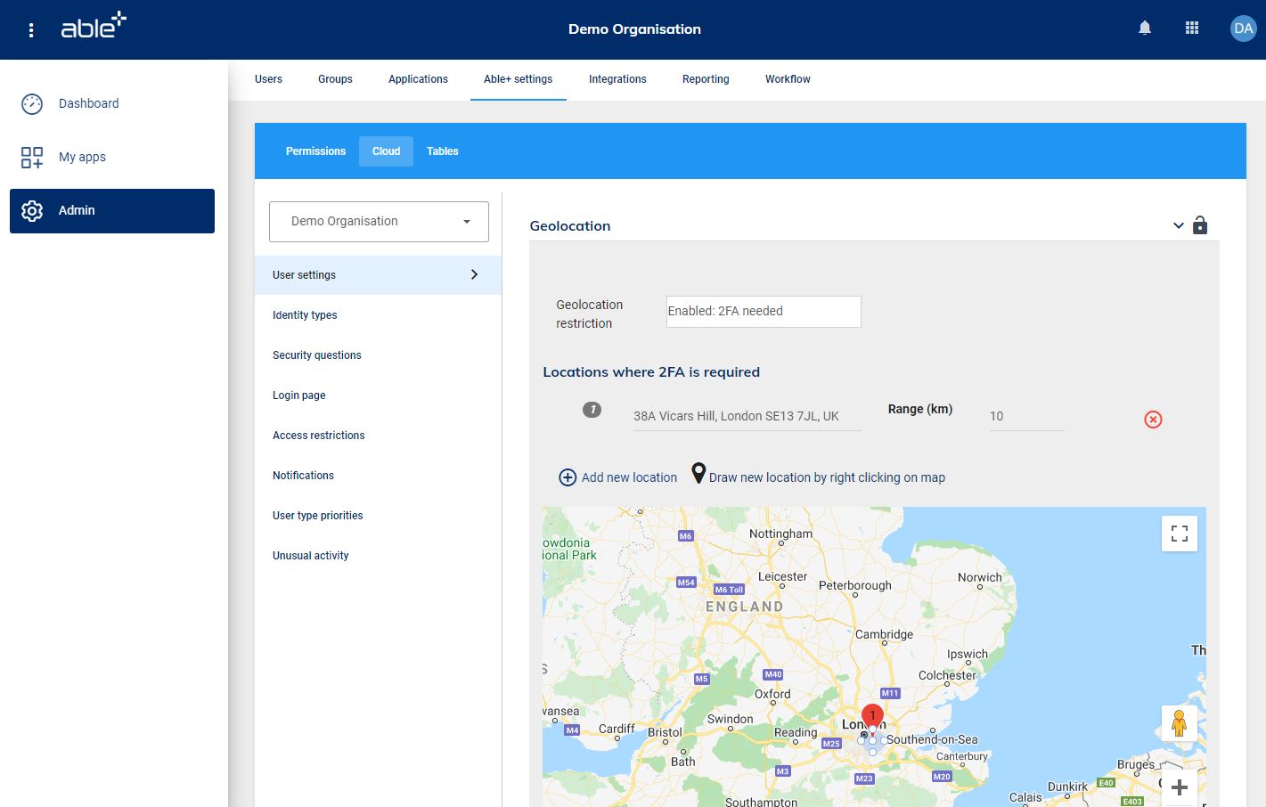
Task: Open the apps grid launcher
Action: point(1192,29)
